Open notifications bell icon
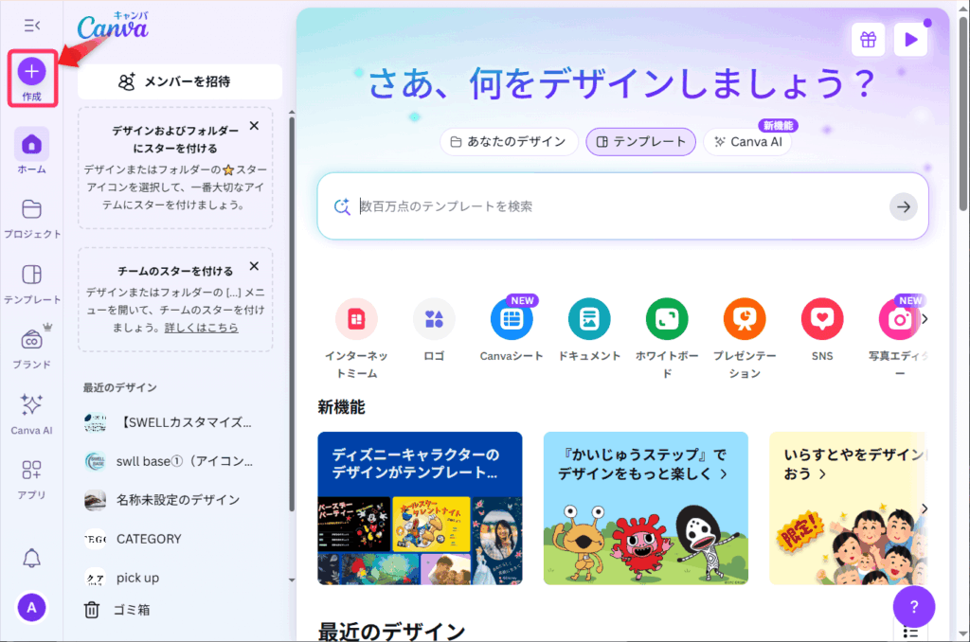Screen dimensions: 970x642 pos(31,558)
